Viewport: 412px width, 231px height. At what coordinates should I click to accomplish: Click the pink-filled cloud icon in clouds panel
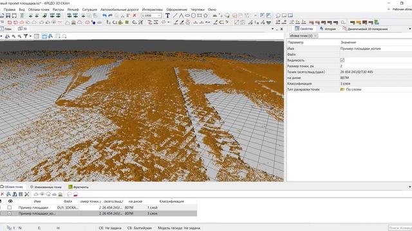pos(75,194)
